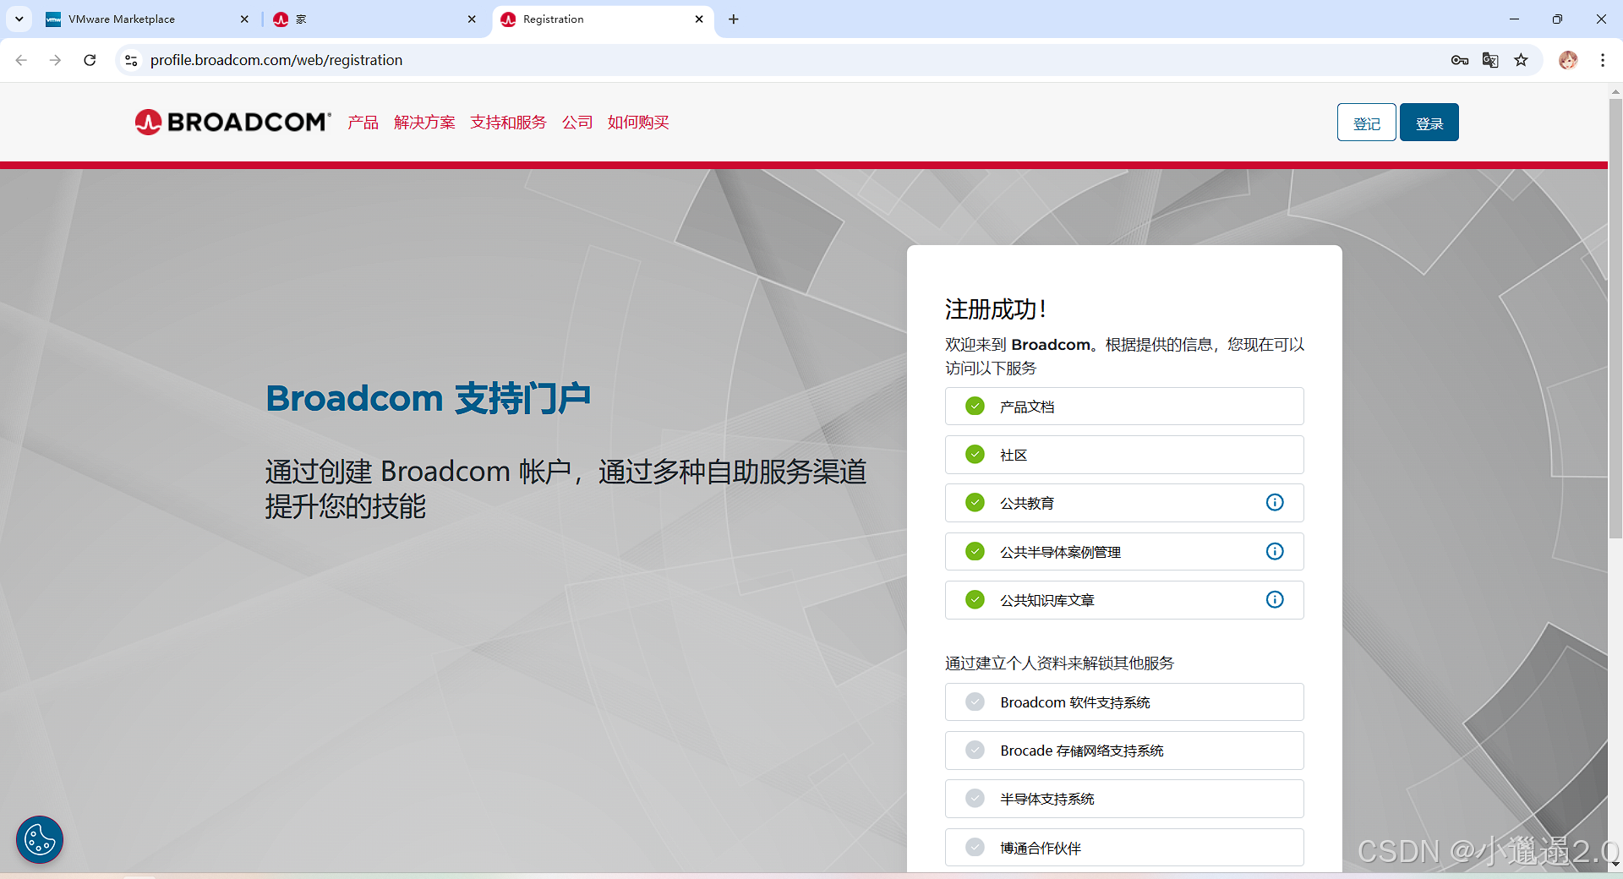The width and height of the screenshot is (1623, 879).
Task: Reload the current page
Action: (x=90, y=60)
